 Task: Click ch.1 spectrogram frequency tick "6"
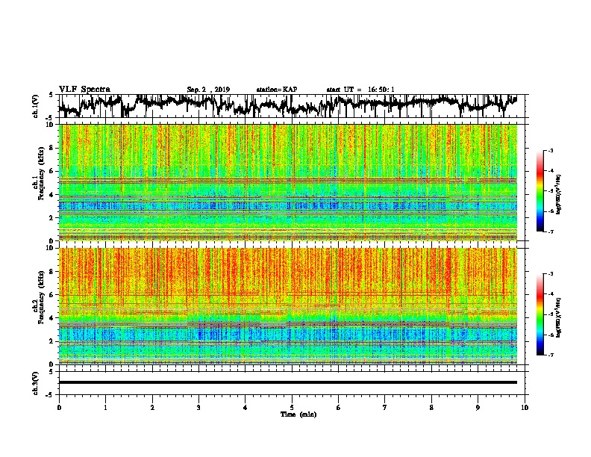pyautogui.click(x=51, y=171)
